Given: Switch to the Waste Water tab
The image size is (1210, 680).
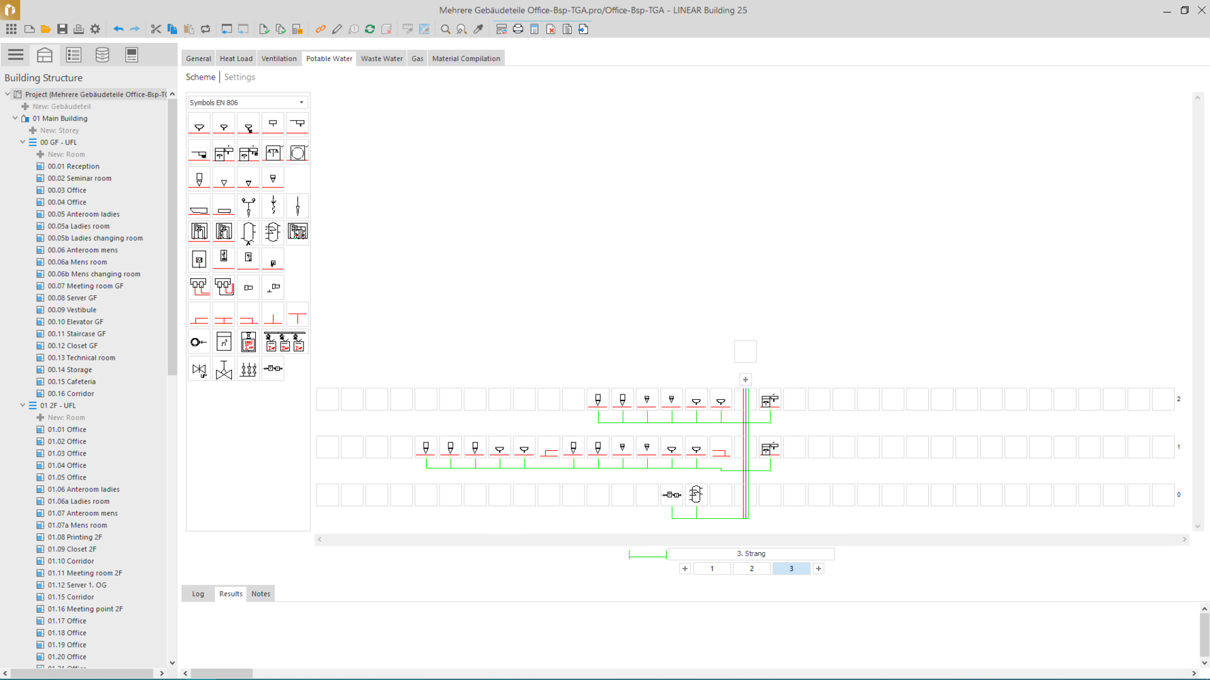Looking at the screenshot, I should point(381,58).
